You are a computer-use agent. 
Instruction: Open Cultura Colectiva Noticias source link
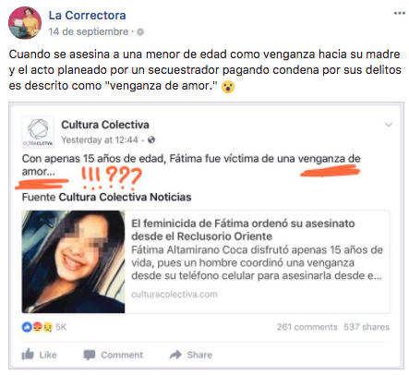tap(125, 197)
